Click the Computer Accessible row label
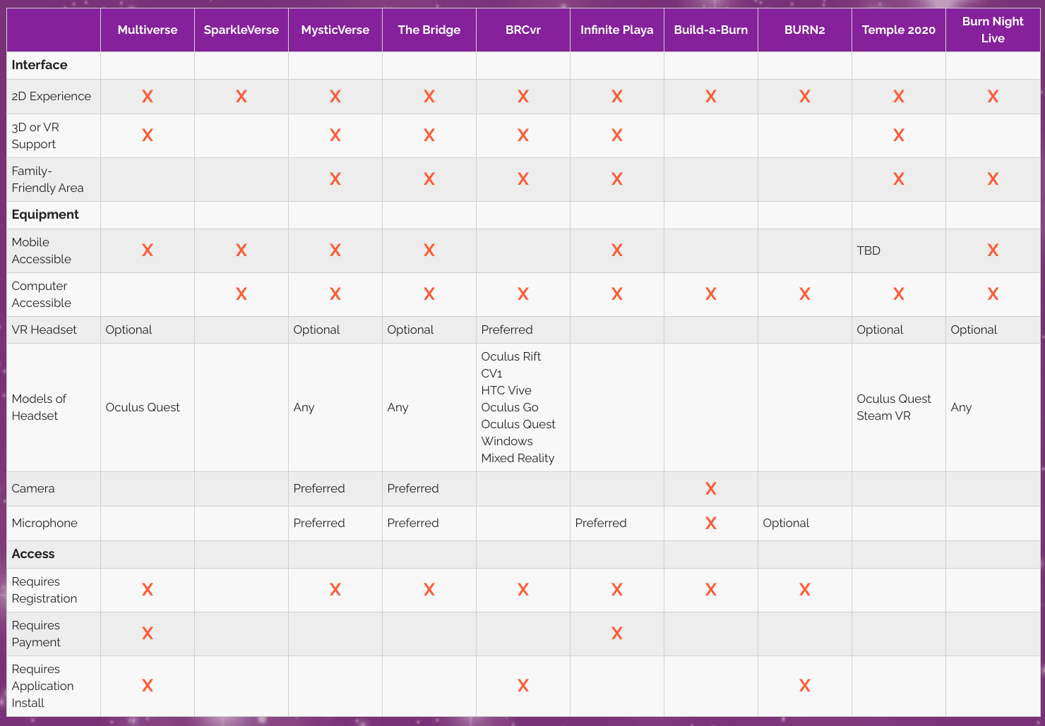Viewport: 1045px width, 726px height. [x=41, y=294]
